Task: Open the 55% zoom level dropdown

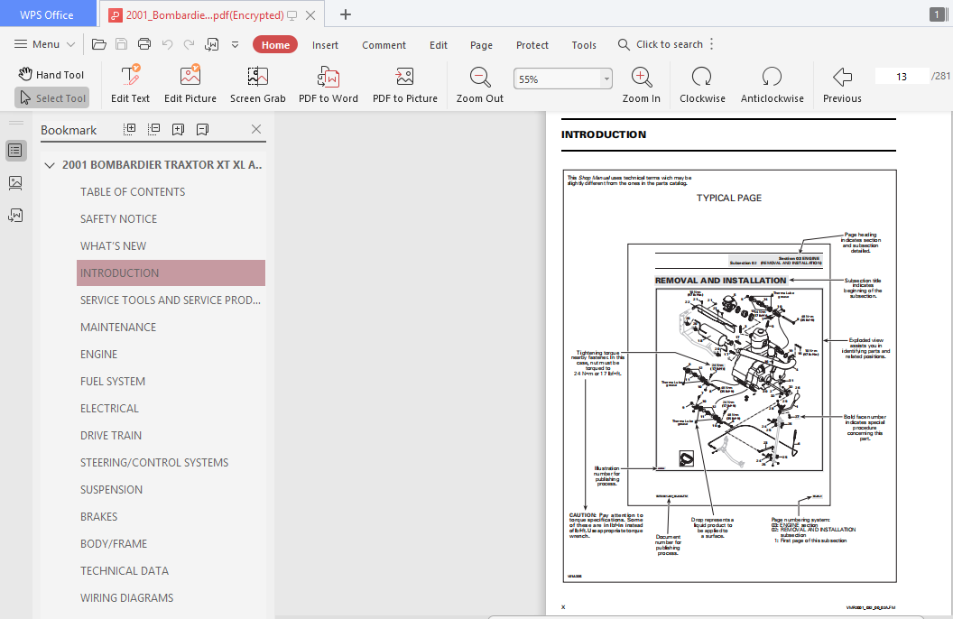Action: pos(606,79)
